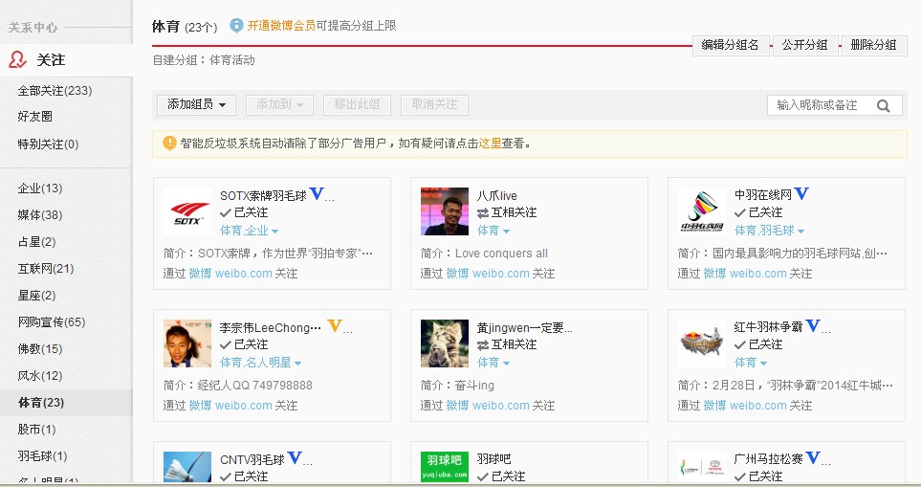Open 八爪live profile name
921x487 pixels.
497,195
